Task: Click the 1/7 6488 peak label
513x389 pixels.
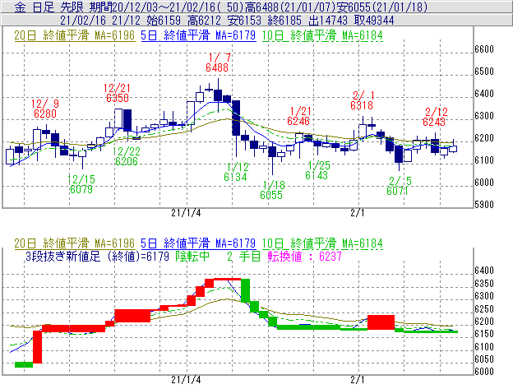Action: point(218,63)
